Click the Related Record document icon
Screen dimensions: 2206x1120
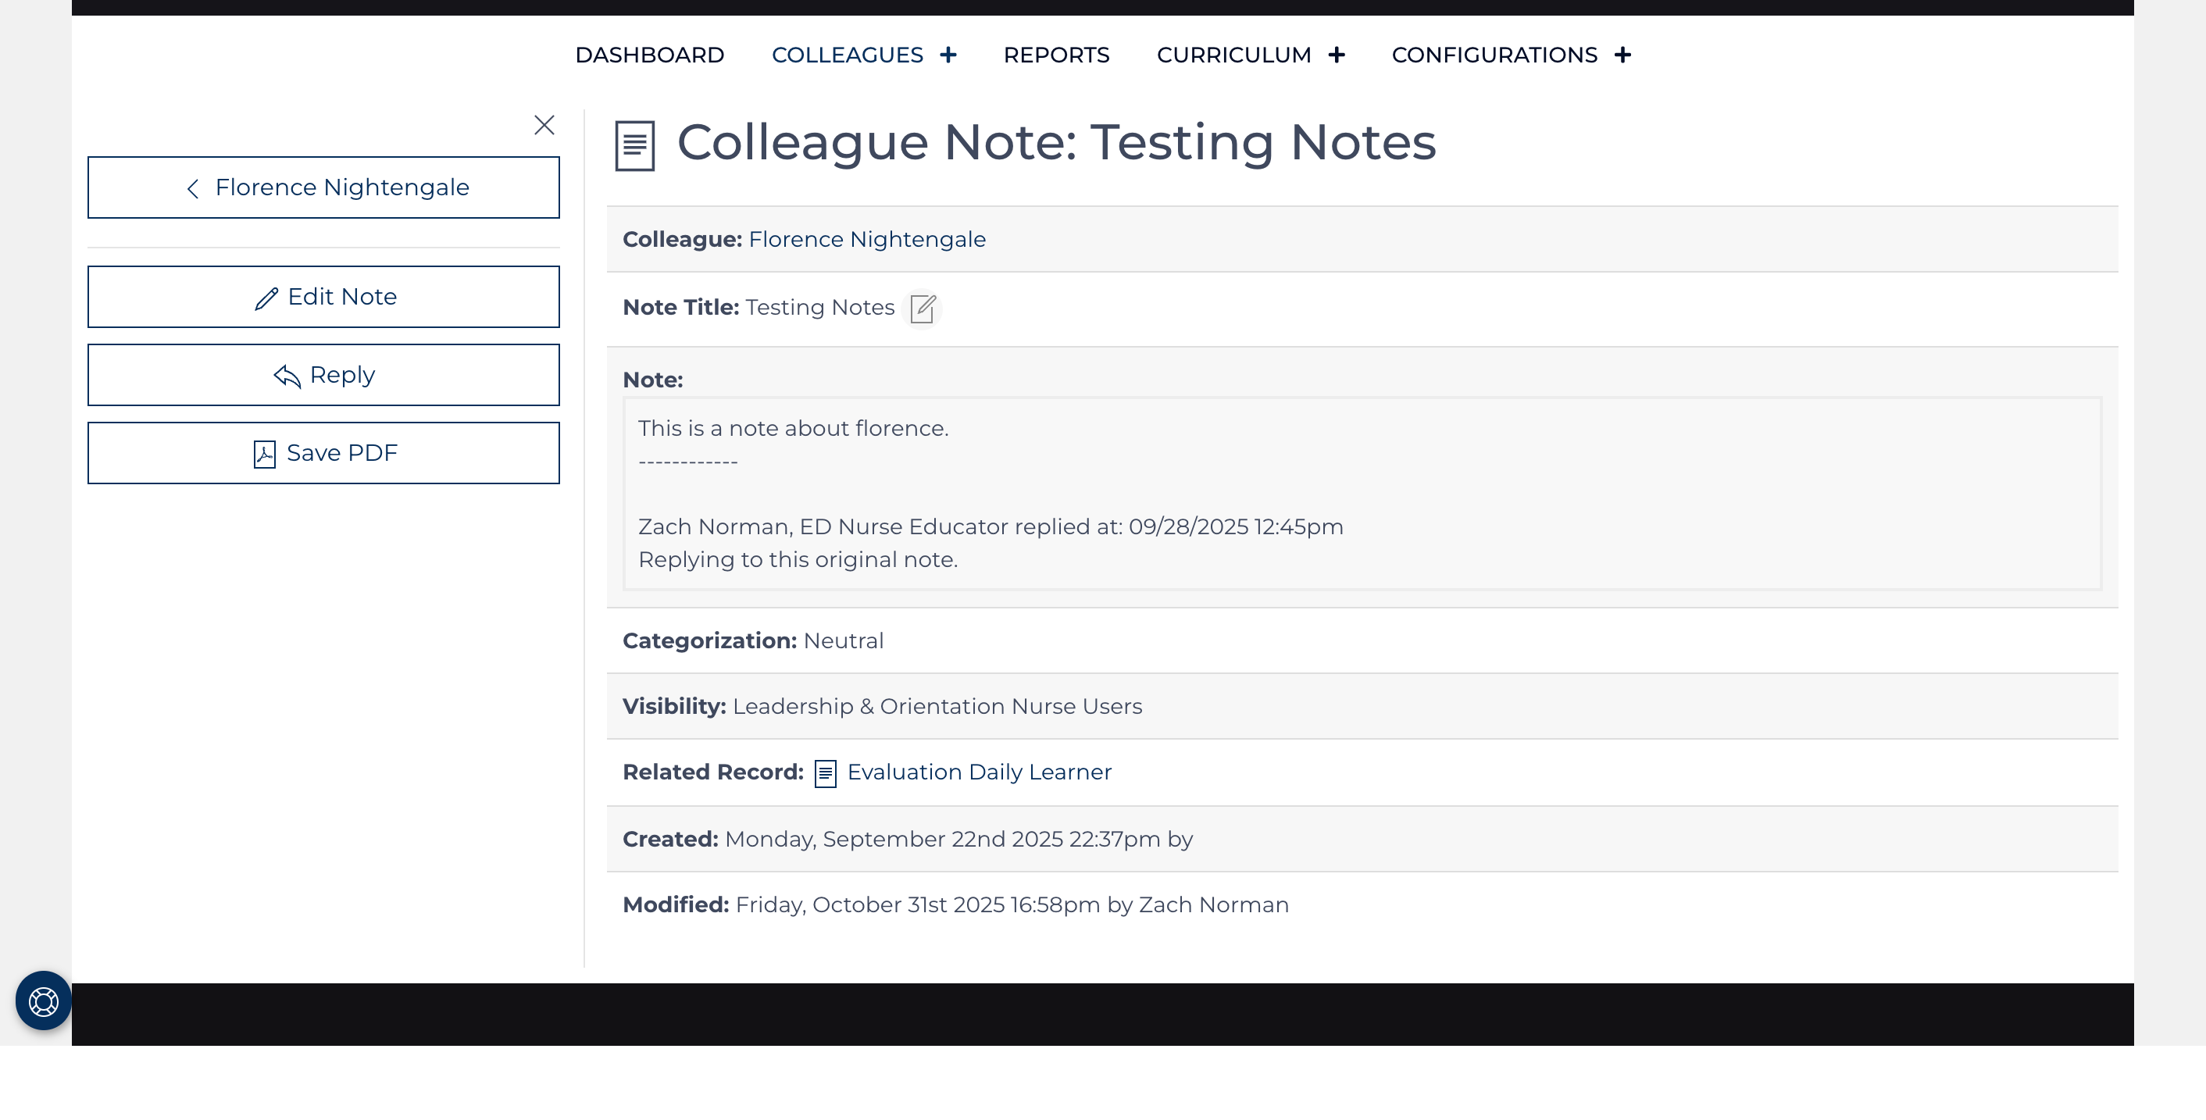point(825,773)
